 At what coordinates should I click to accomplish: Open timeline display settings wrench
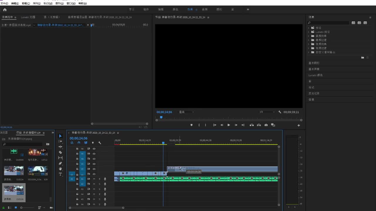(100, 143)
